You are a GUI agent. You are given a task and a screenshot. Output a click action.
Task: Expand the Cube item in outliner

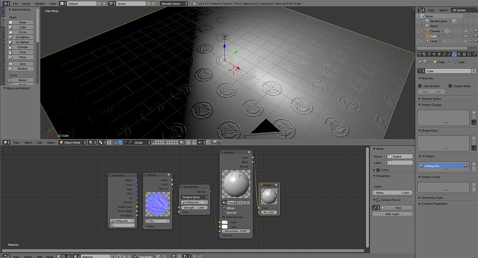pyautogui.click(x=422, y=36)
